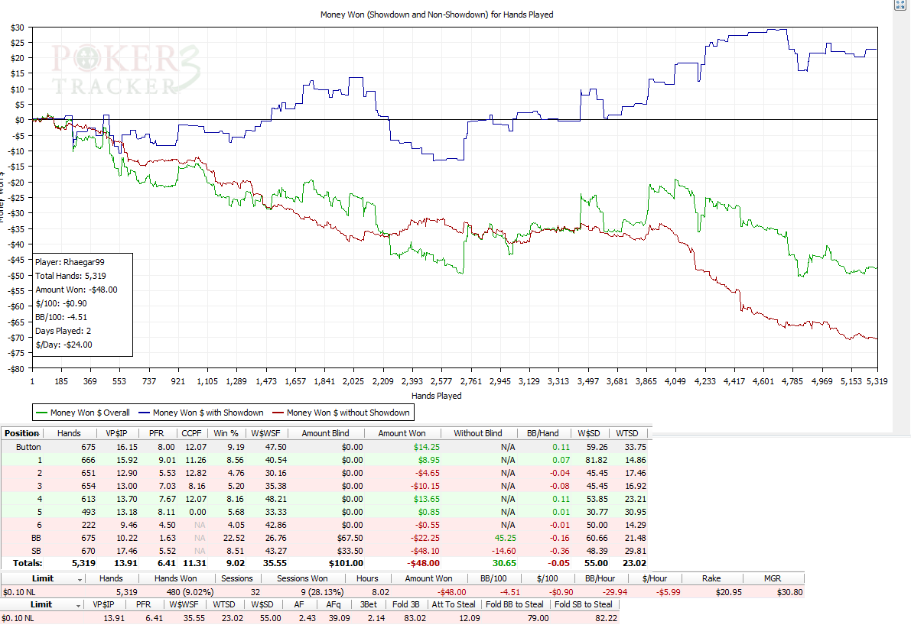Viewport: 911px width, 628px height.
Task: Click the AFq column header
Action: [333, 605]
